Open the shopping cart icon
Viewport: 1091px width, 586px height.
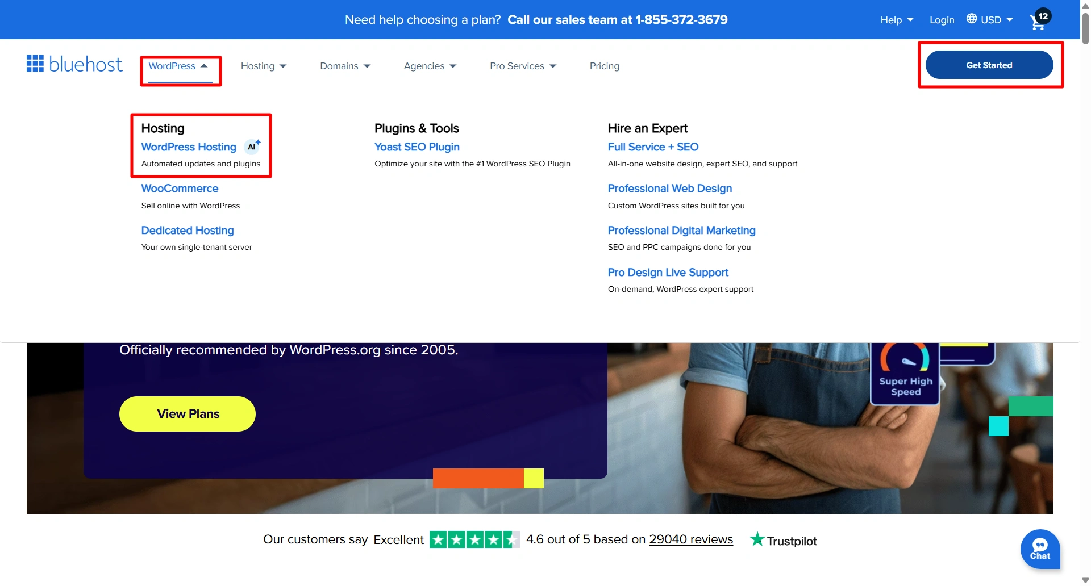pyautogui.click(x=1039, y=20)
